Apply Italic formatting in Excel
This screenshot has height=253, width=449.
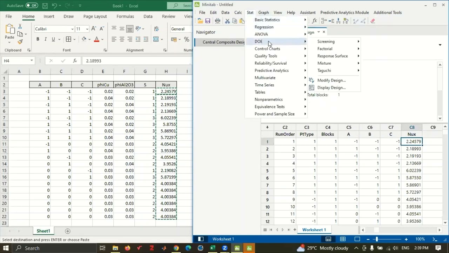45,39
